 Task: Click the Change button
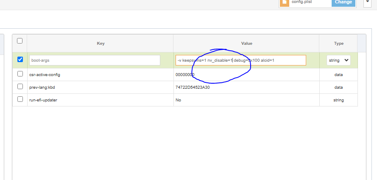pos(343,2)
